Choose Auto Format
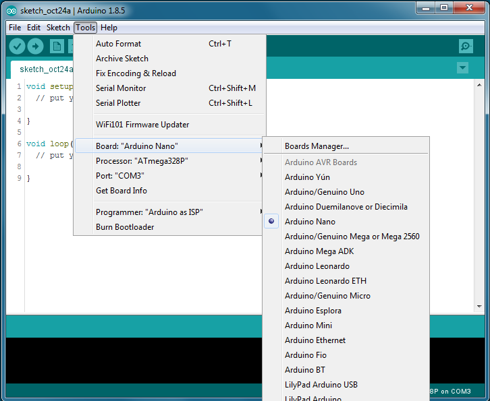The height and width of the screenshot is (401, 490). click(x=170, y=44)
